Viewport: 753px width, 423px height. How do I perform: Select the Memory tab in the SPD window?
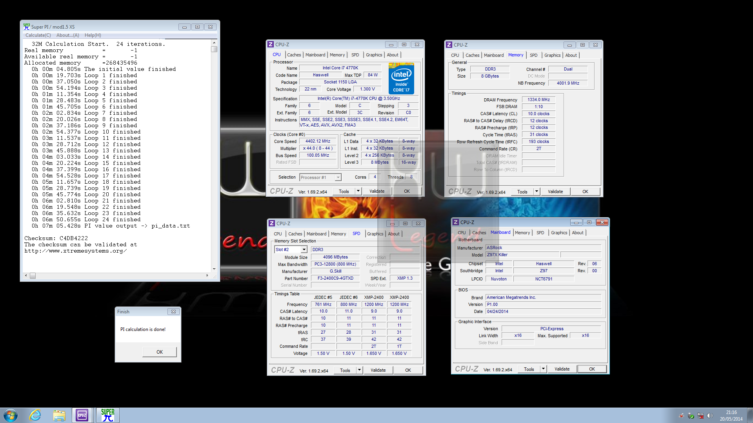[x=338, y=234]
